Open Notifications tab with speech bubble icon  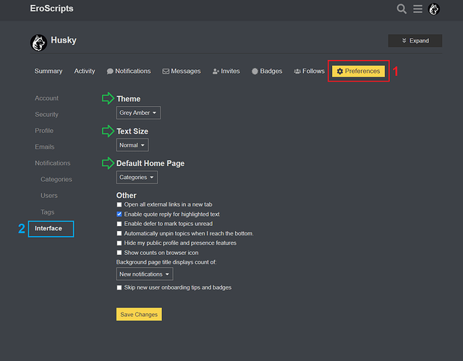point(129,71)
